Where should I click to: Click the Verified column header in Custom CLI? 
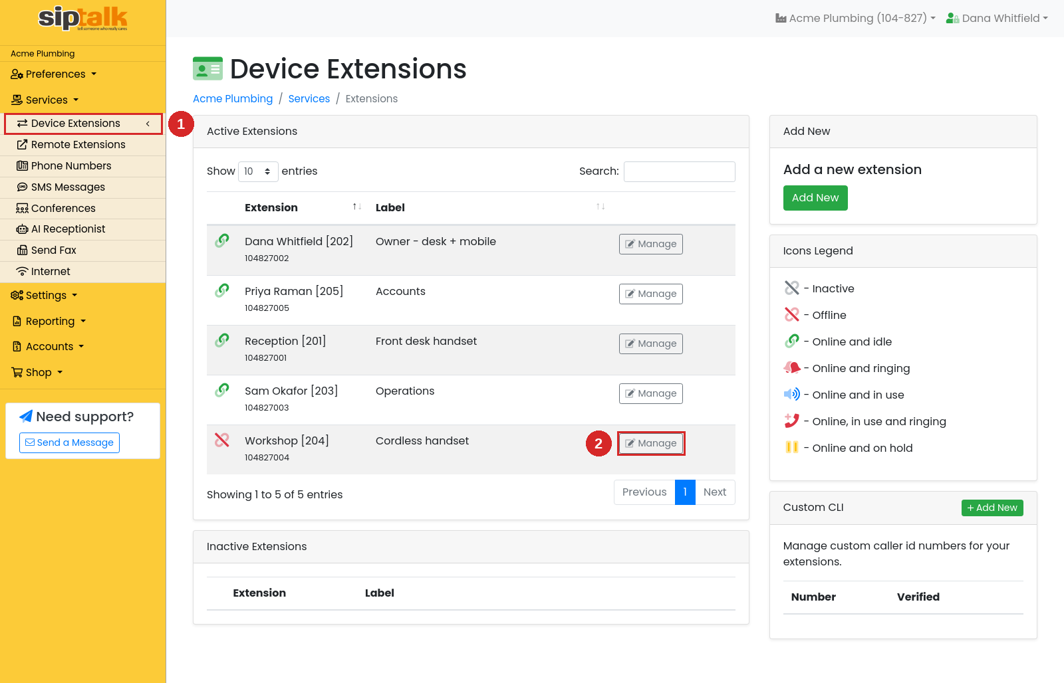point(918,597)
